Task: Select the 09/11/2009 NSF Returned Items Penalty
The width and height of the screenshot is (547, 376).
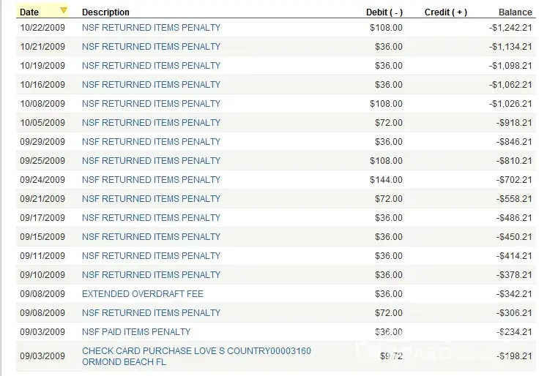Action: [x=151, y=256]
